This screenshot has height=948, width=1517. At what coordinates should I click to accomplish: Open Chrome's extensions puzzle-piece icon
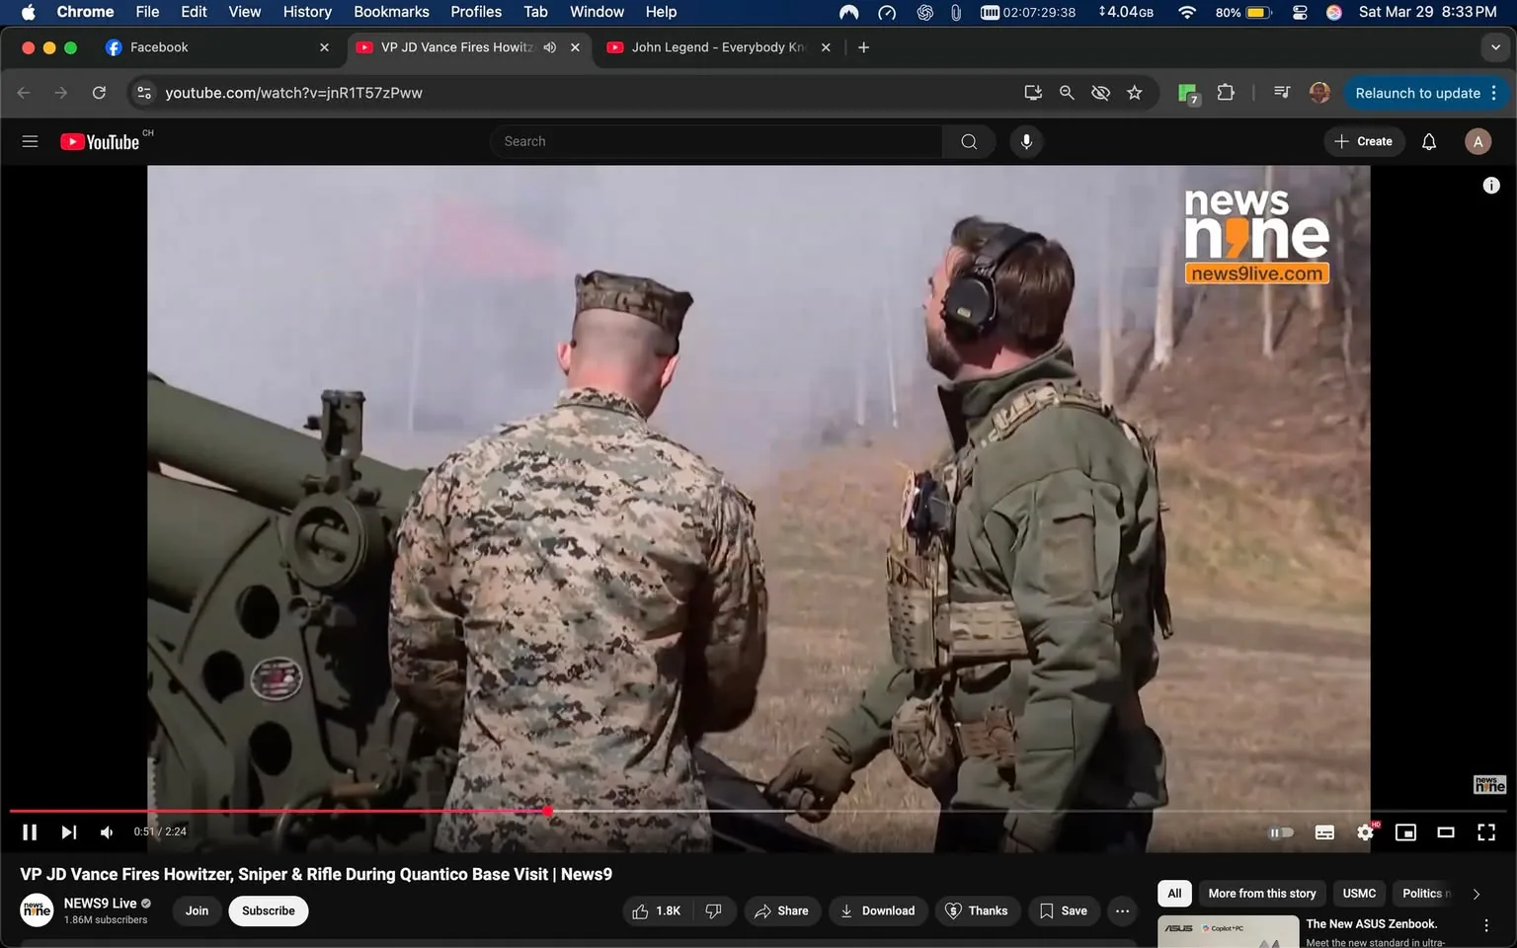click(x=1225, y=92)
